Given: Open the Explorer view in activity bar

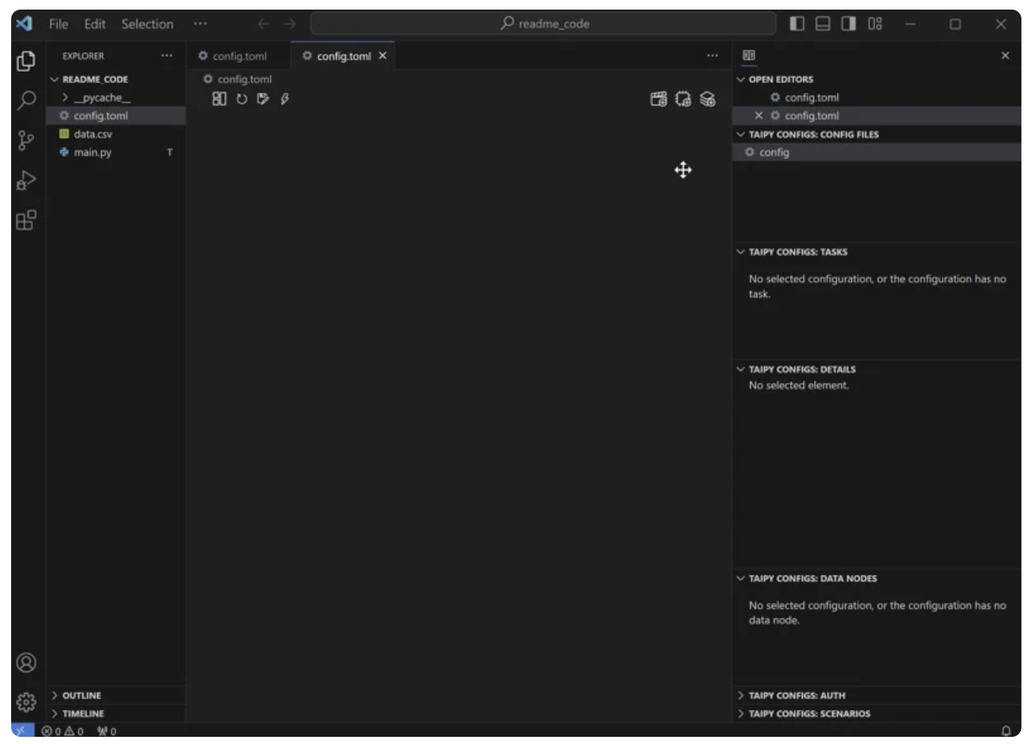Looking at the screenshot, I should point(27,61).
